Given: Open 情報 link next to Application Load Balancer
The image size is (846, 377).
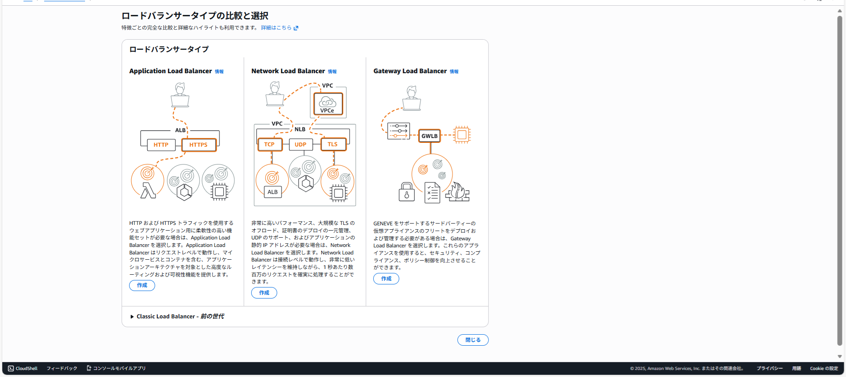Looking at the screenshot, I should click(219, 71).
